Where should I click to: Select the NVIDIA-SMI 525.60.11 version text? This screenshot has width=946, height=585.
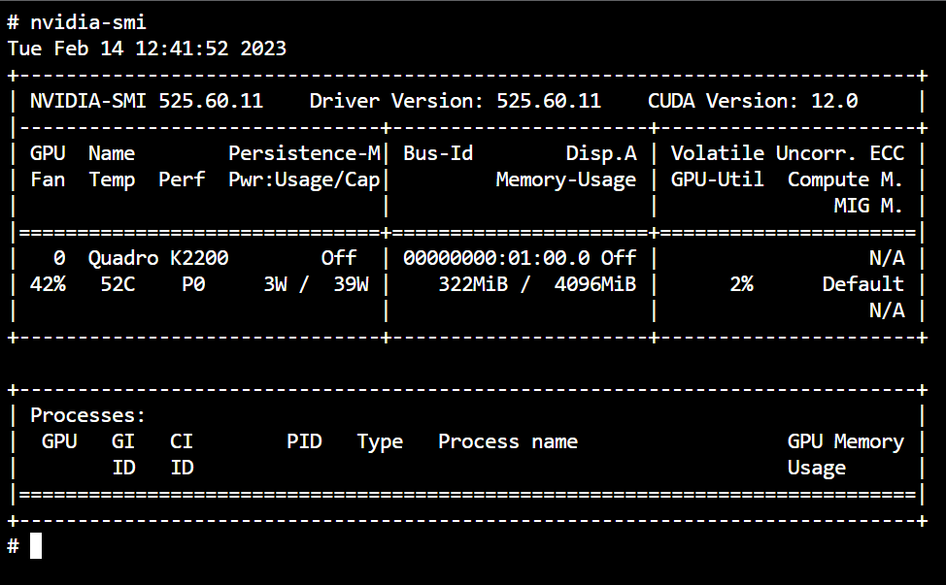click(147, 101)
